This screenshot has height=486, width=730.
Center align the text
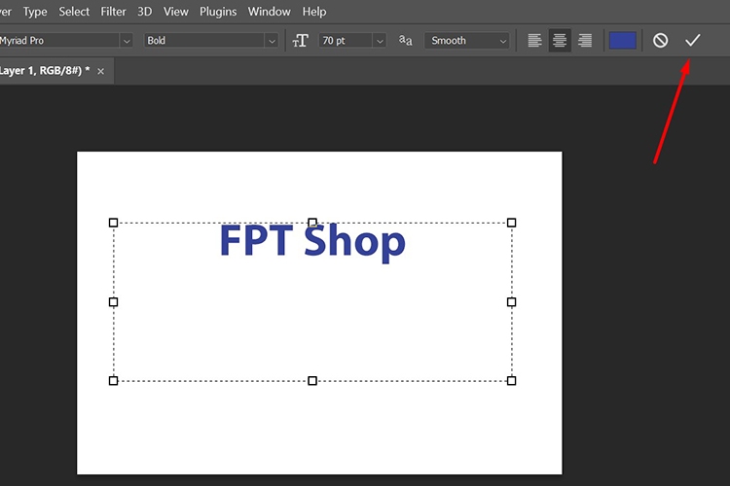tap(560, 41)
